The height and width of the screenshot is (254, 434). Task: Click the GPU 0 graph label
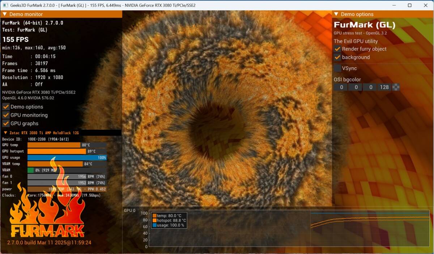coord(130,210)
